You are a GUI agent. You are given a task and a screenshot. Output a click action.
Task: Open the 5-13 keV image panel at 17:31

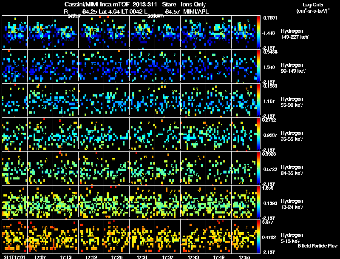click(x=142, y=236)
